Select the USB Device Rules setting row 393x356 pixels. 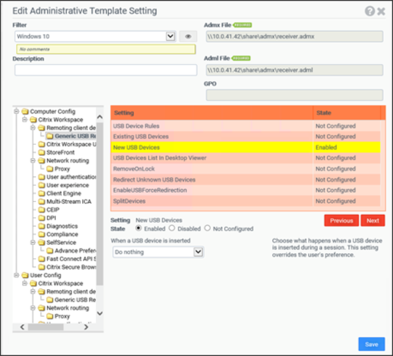click(212, 126)
